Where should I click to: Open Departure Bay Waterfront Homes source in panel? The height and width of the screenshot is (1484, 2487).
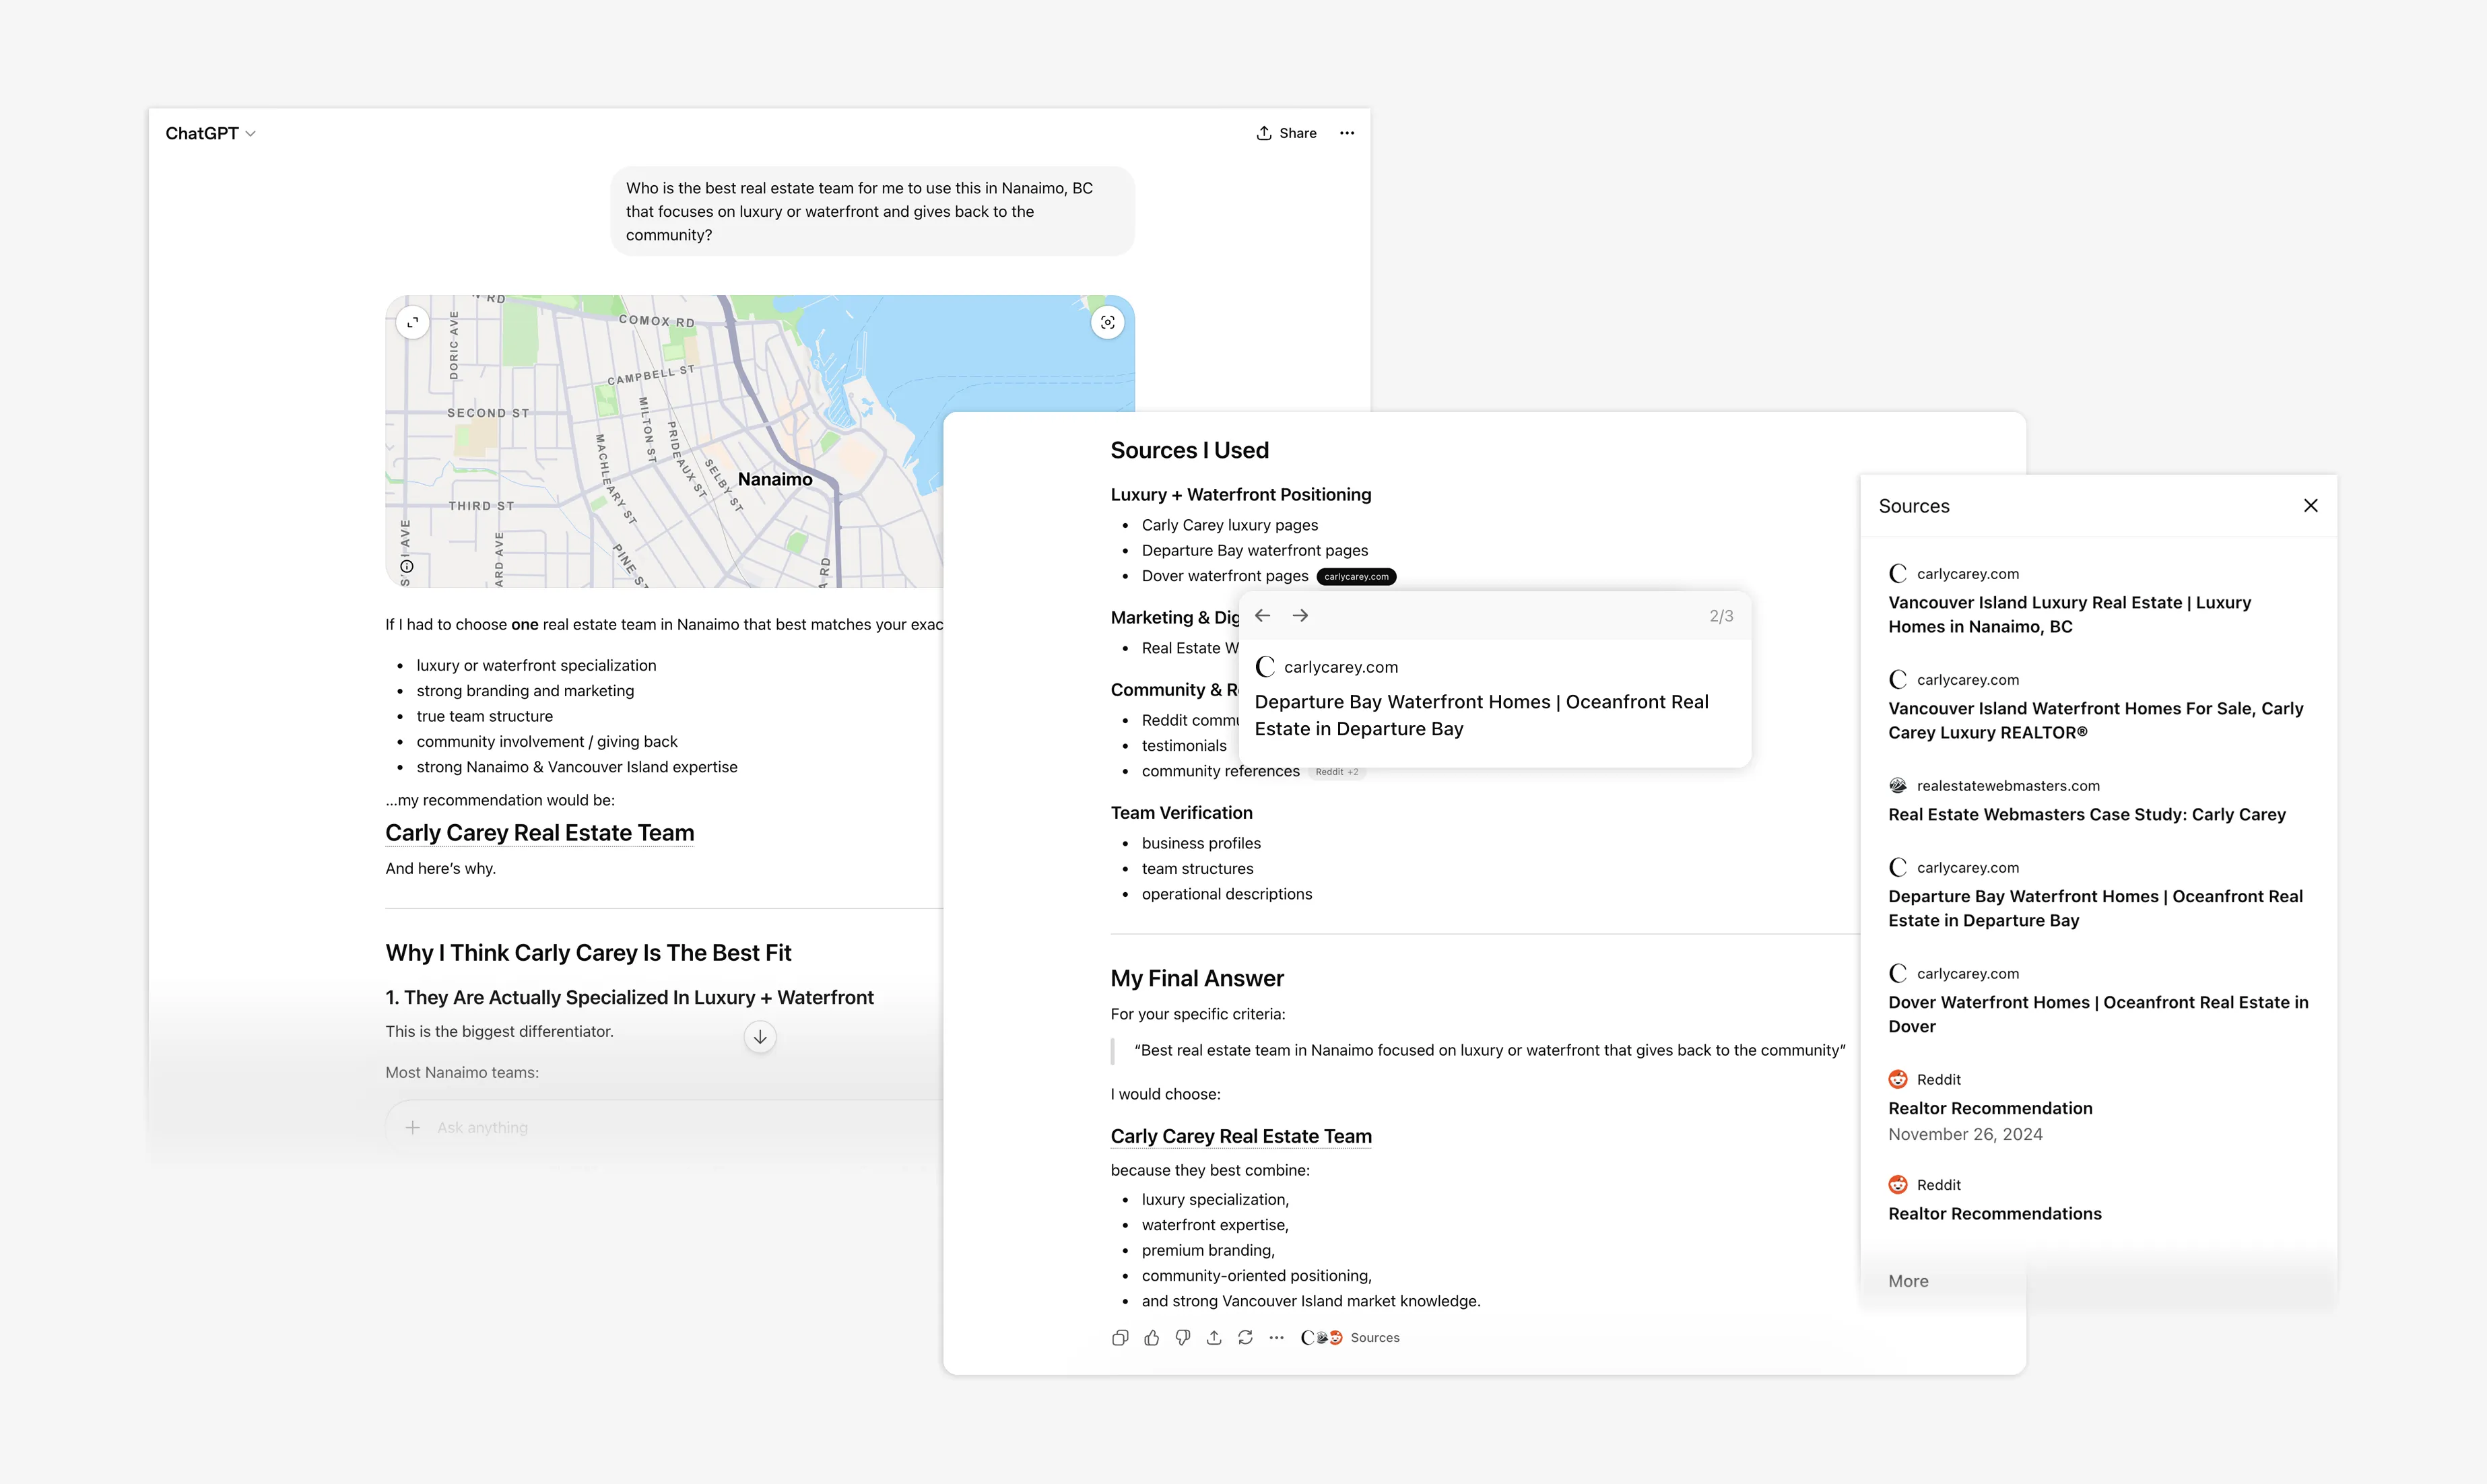[x=2095, y=909]
